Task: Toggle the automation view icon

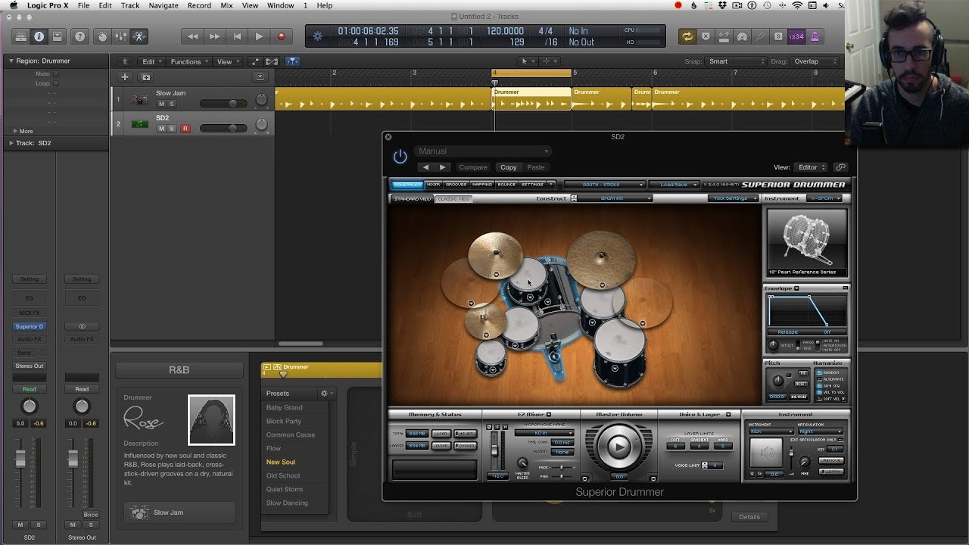Action: [255, 62]
